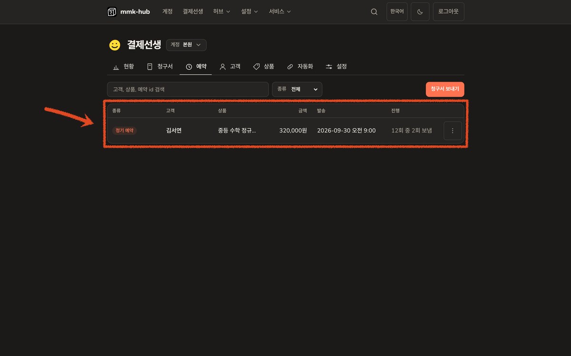Click the 진행 column header

pyautogui.click(x=395, y=111)
